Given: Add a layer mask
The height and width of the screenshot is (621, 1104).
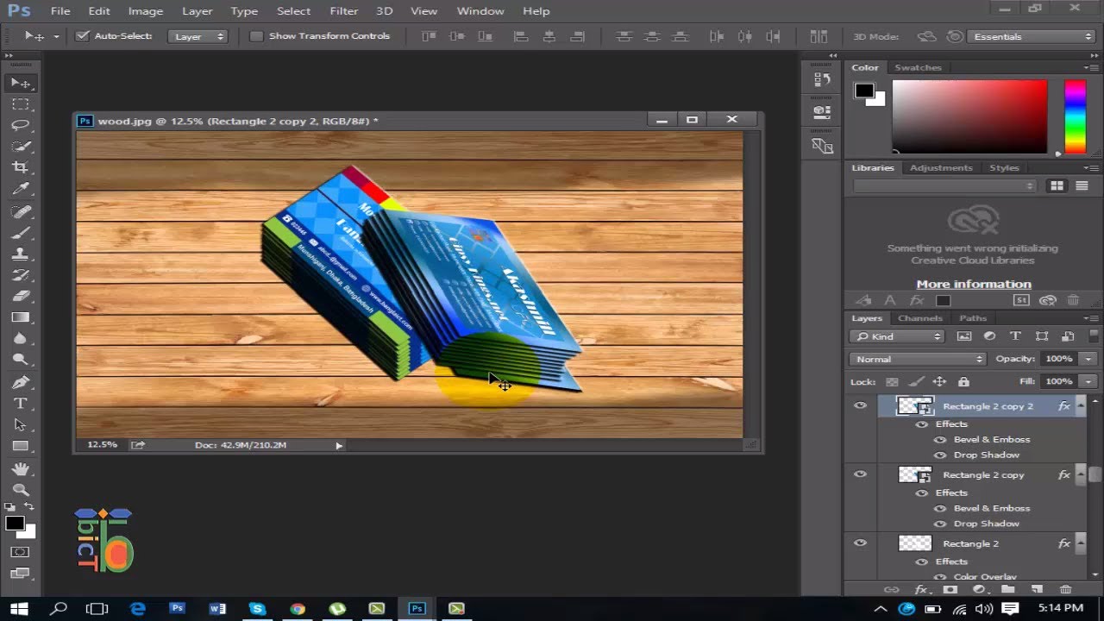Looking at the screenshot, I should (x=950, y=590).
